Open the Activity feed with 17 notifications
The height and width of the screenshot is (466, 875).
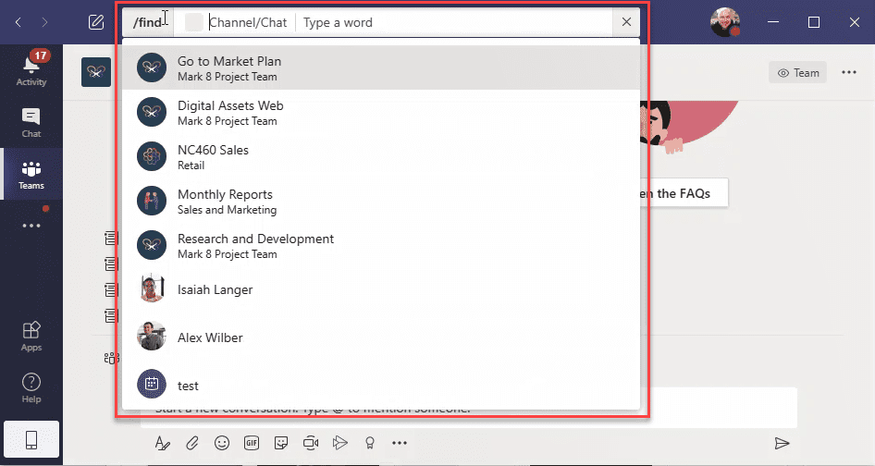click(x=31, y=69)
